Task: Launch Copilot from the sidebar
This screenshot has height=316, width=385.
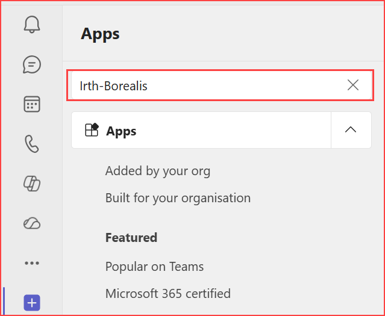Action: (32, 184)
